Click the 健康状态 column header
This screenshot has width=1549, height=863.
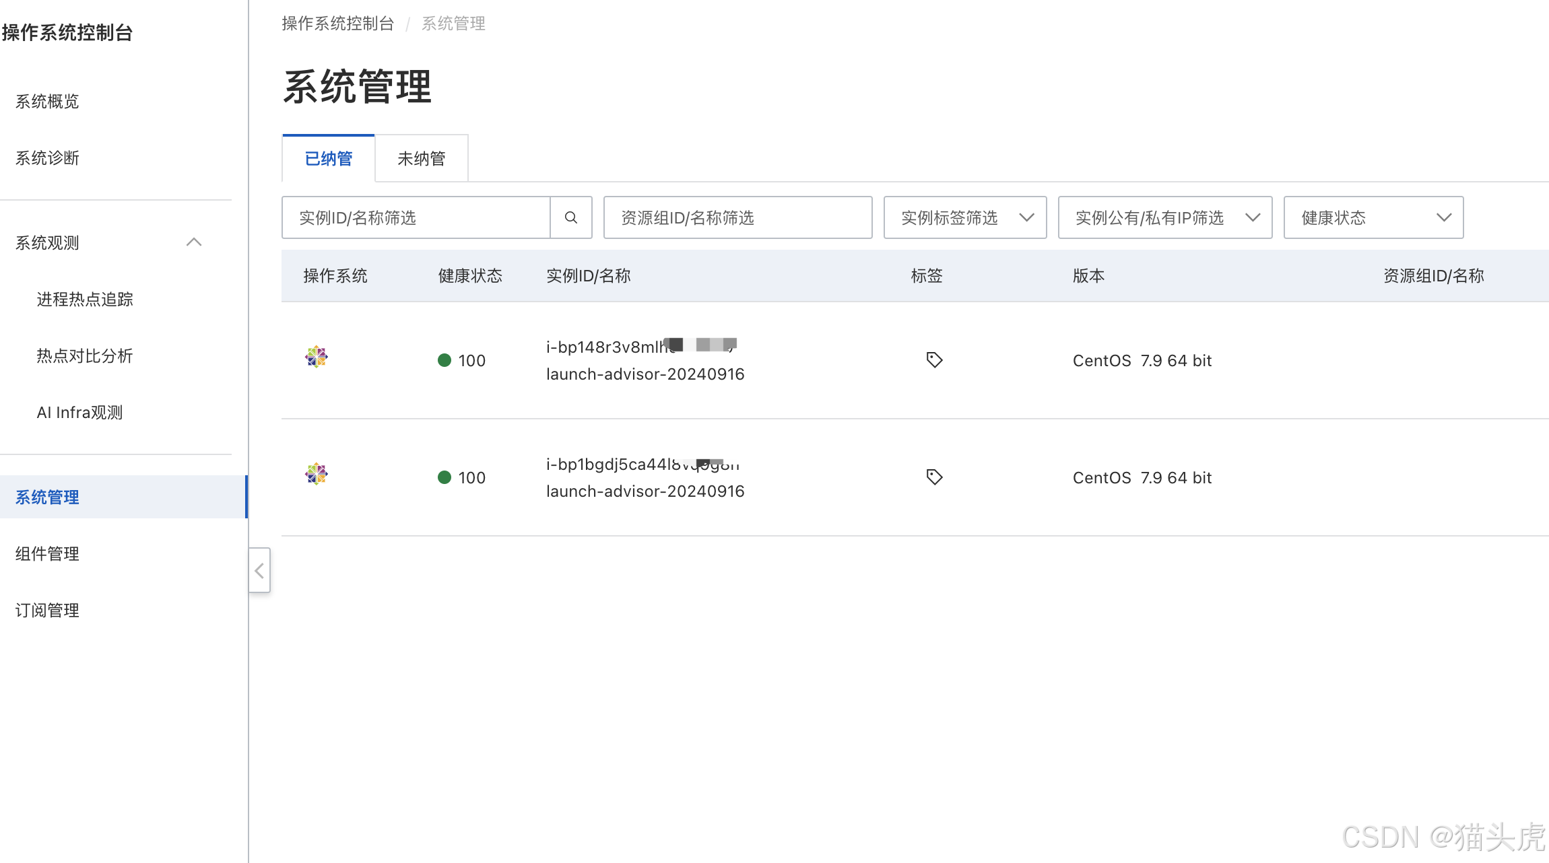[470, 276]
